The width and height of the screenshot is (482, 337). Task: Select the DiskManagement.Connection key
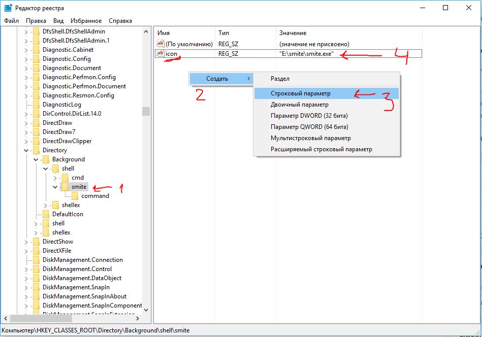tap(83, 260)
